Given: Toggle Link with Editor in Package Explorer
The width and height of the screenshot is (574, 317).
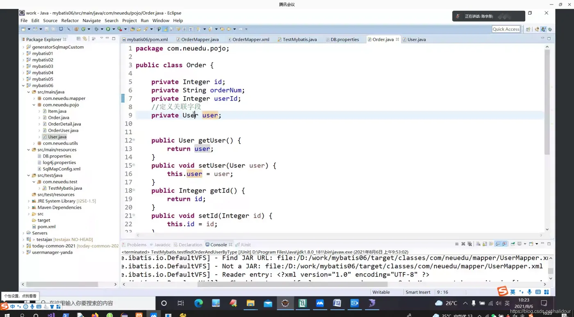Looking at the screenshot, I should (x=85, y=39).
